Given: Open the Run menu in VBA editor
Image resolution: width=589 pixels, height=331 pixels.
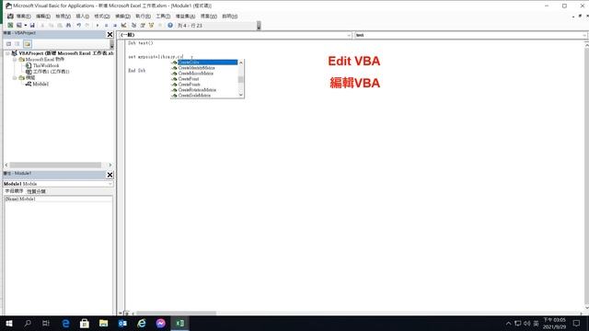Looking at the screenshot, I should point(143,17).
